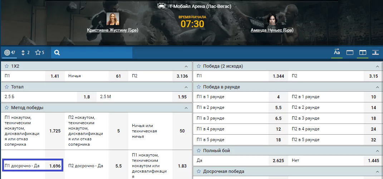The width and height of the screenshot is (383, 179).
Task: Click the arena stadium icon
Action: point(161,6)
